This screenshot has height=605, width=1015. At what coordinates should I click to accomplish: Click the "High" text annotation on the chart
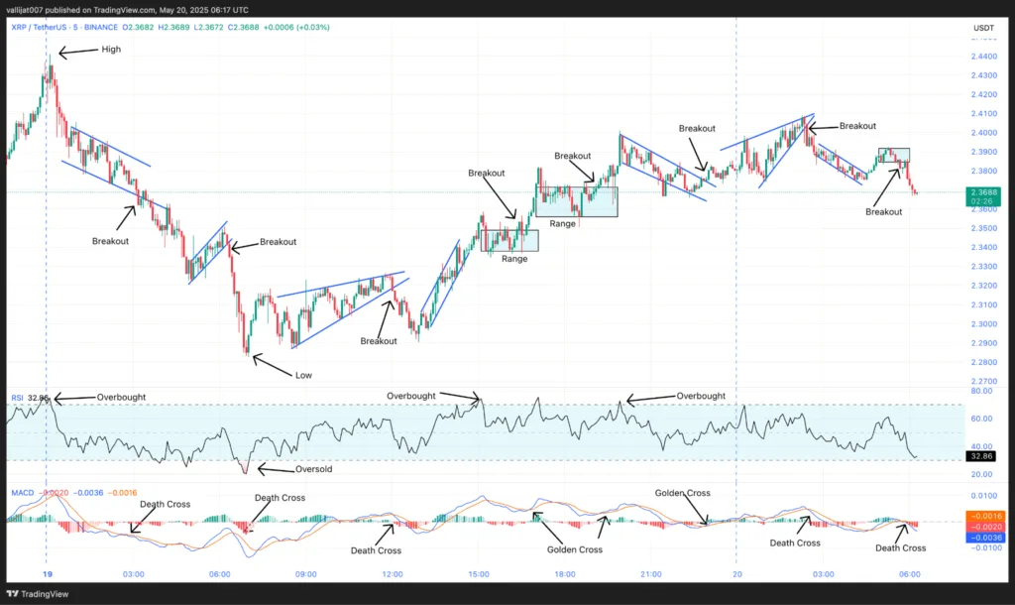(111, 50)
